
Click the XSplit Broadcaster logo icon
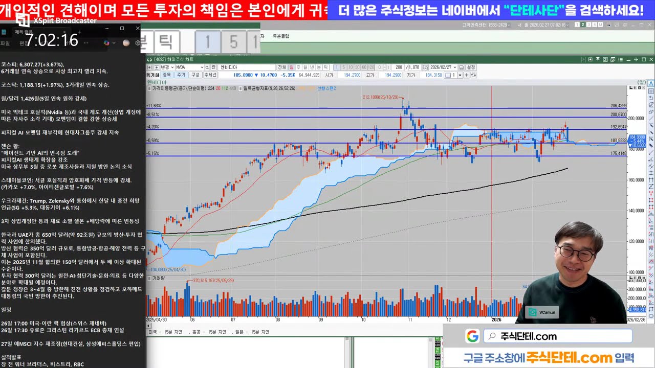[23, 20]
